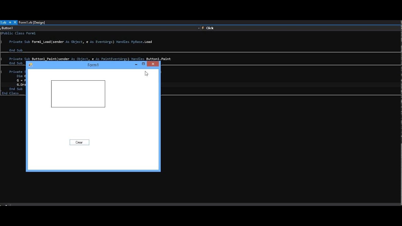Maximize the Form1 window

coord(143,64)
